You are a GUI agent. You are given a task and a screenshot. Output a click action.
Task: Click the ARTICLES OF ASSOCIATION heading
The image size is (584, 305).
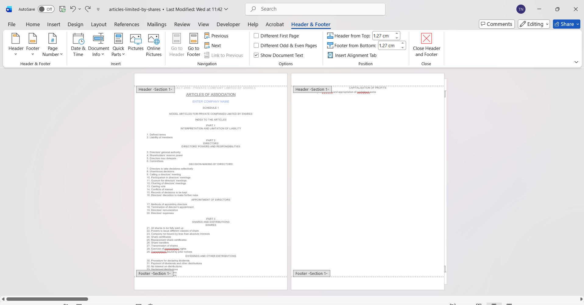coord(211,95)
